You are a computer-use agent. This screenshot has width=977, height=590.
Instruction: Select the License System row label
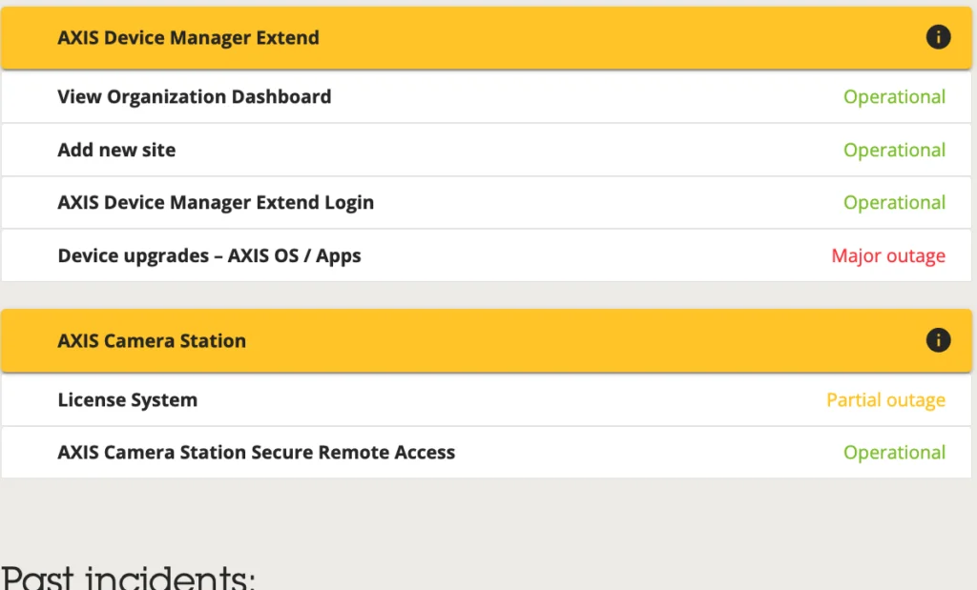tap(128, 400)
